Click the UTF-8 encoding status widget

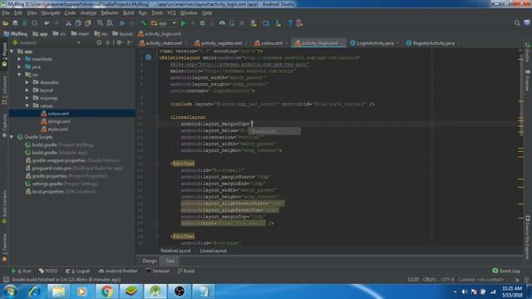click(x=447, y=280)
